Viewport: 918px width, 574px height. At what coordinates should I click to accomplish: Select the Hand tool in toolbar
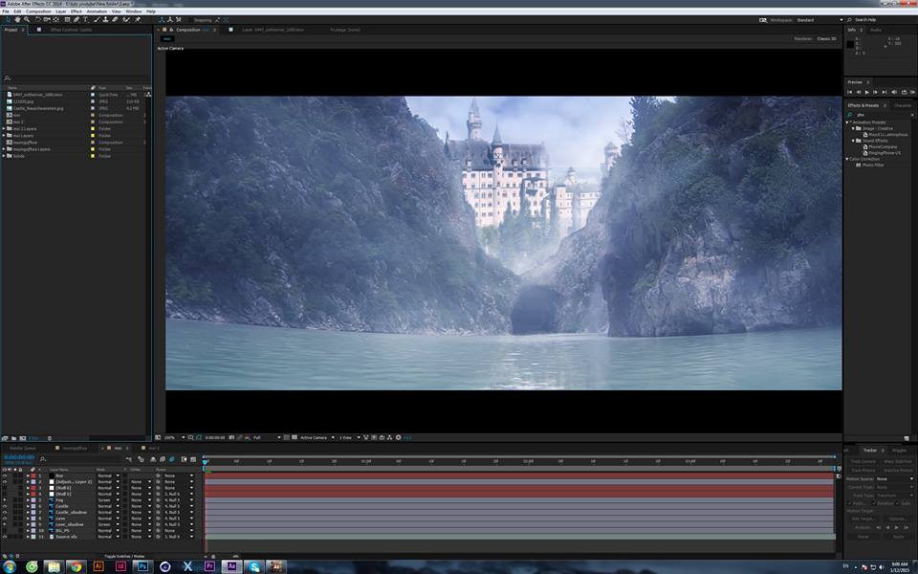pos(16,19)
